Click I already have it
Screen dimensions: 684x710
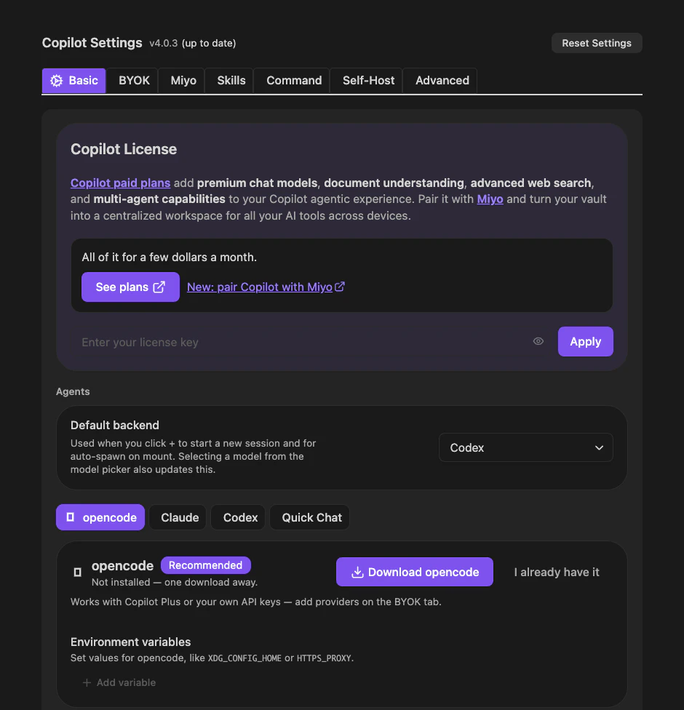tap(556, 573)
